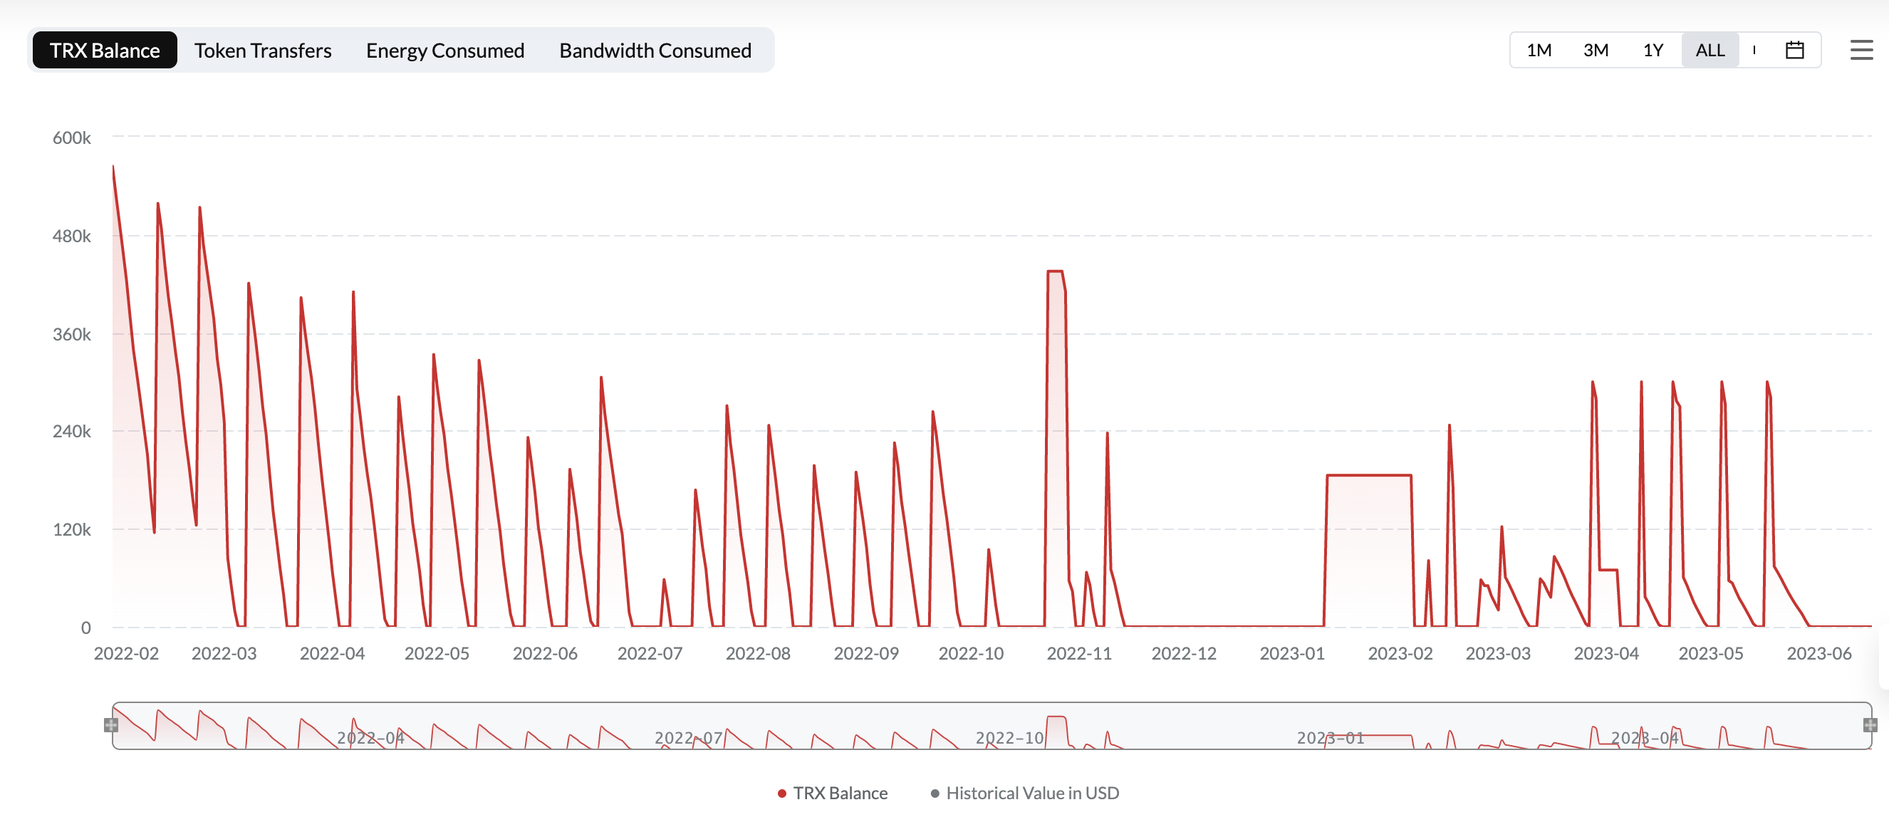The width and height of the screenshot is (1889, 822).
Task: Open the calendar date range picker
Action: (x=1794, y=50)
